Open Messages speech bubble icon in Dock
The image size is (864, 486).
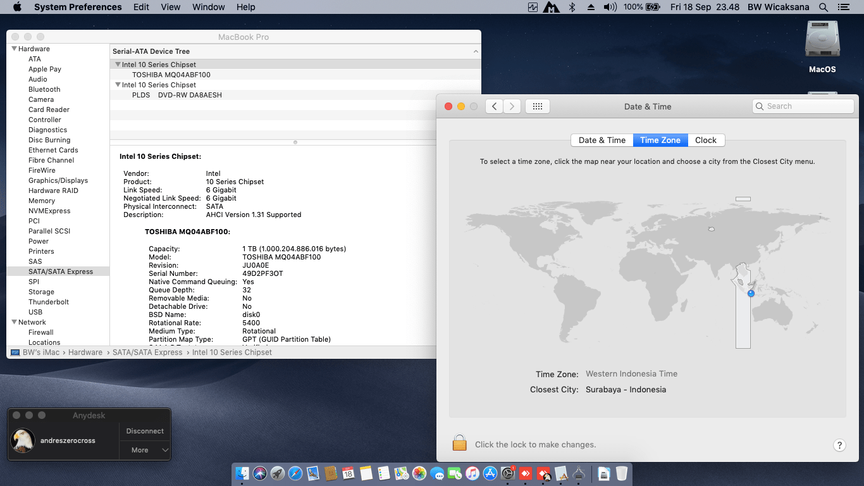pos(437,473)
